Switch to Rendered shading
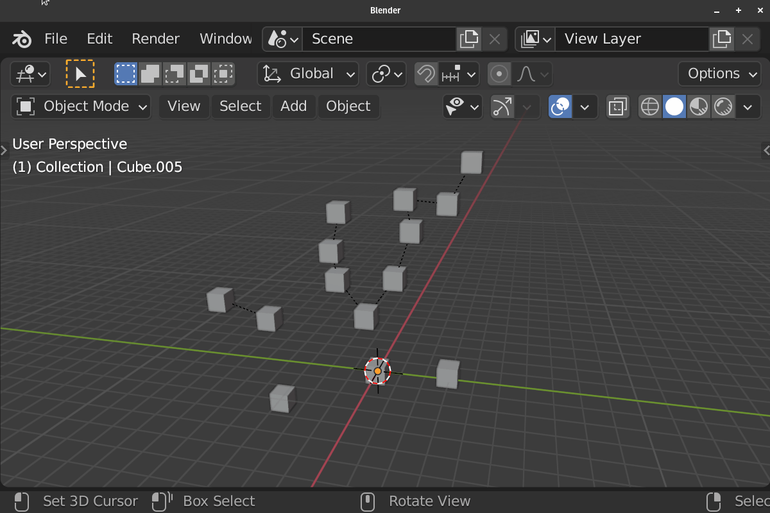Image resolution: width=770 pixels, height=513 pixels. [x=723, y=106]
